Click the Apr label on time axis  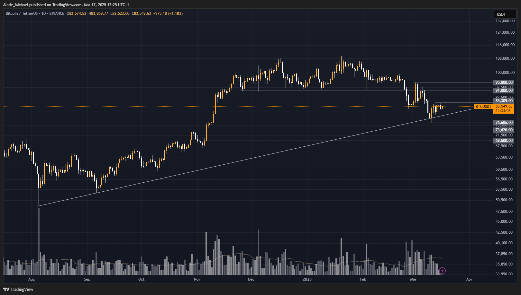pos(469,279)
